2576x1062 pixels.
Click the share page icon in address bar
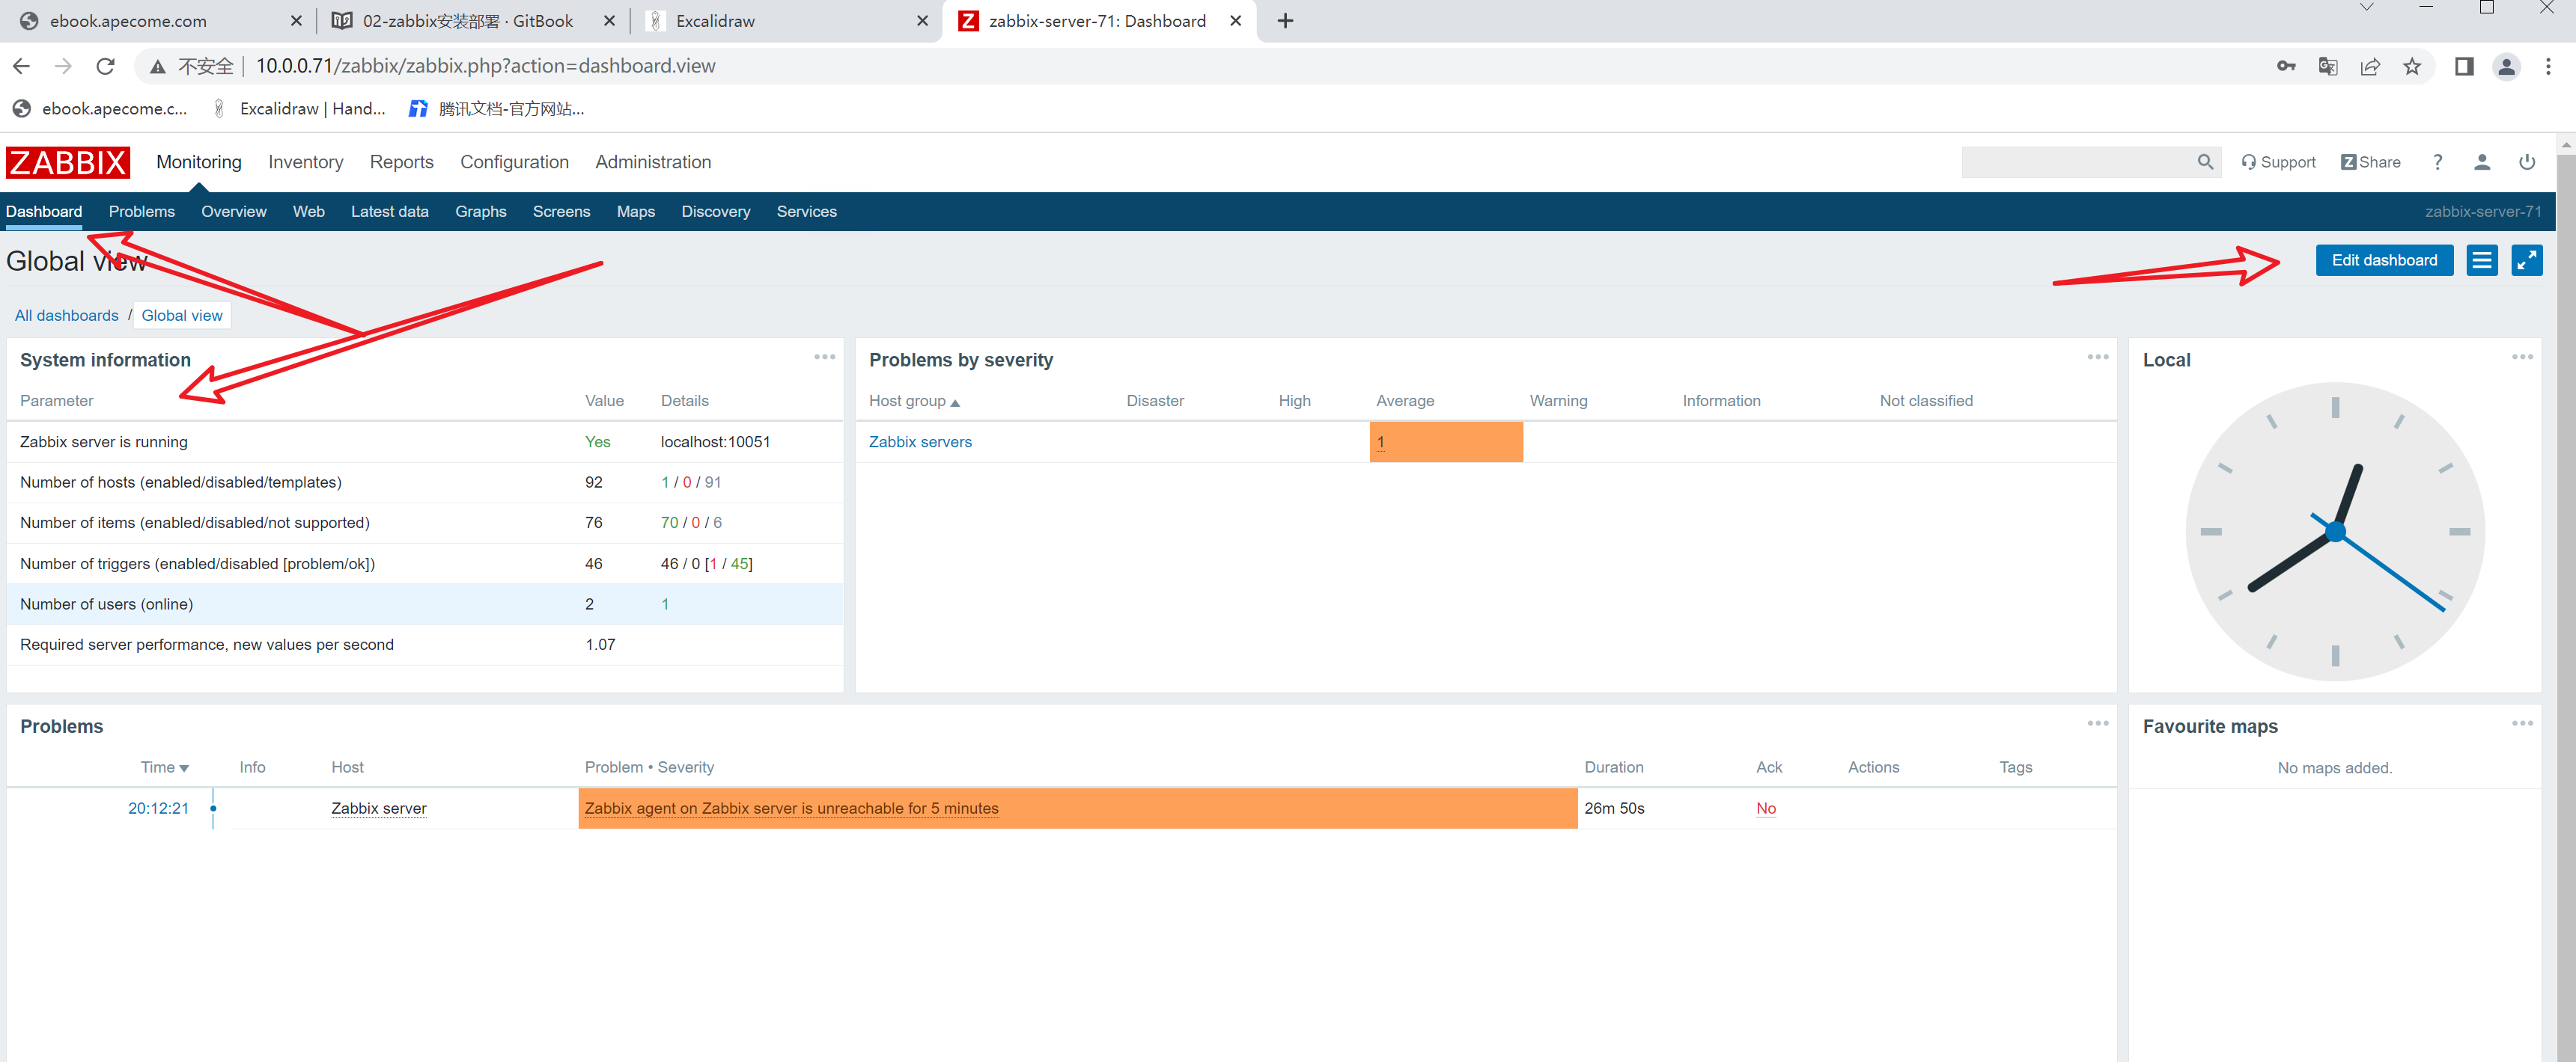2370,66
